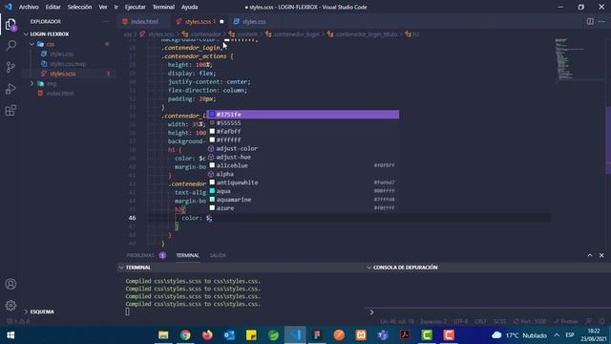This screenshot has width=611, height=344.
Task: Select #555555 color suggestion
Action: pos(303,123)
